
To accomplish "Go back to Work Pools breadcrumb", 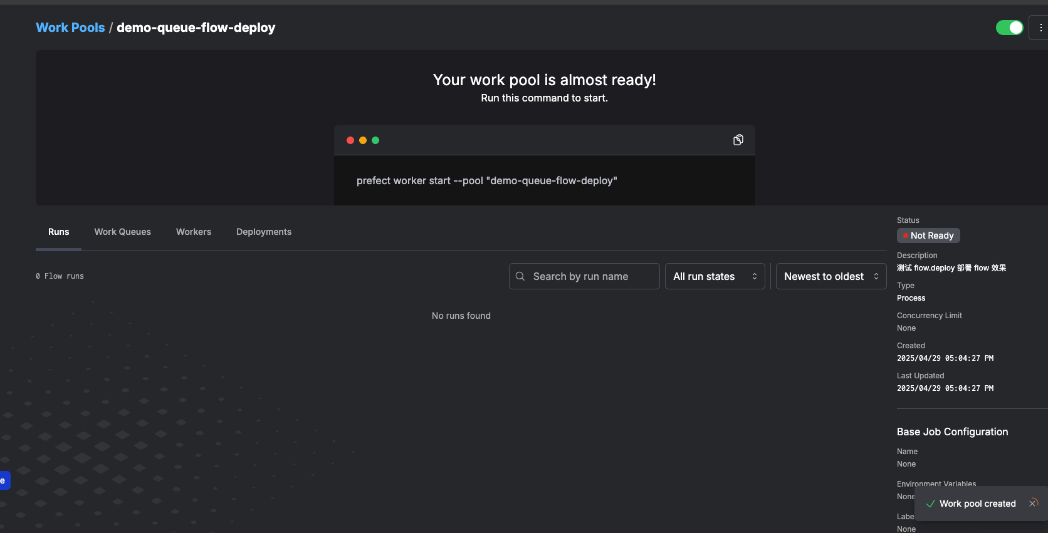I will pos(70,28).
